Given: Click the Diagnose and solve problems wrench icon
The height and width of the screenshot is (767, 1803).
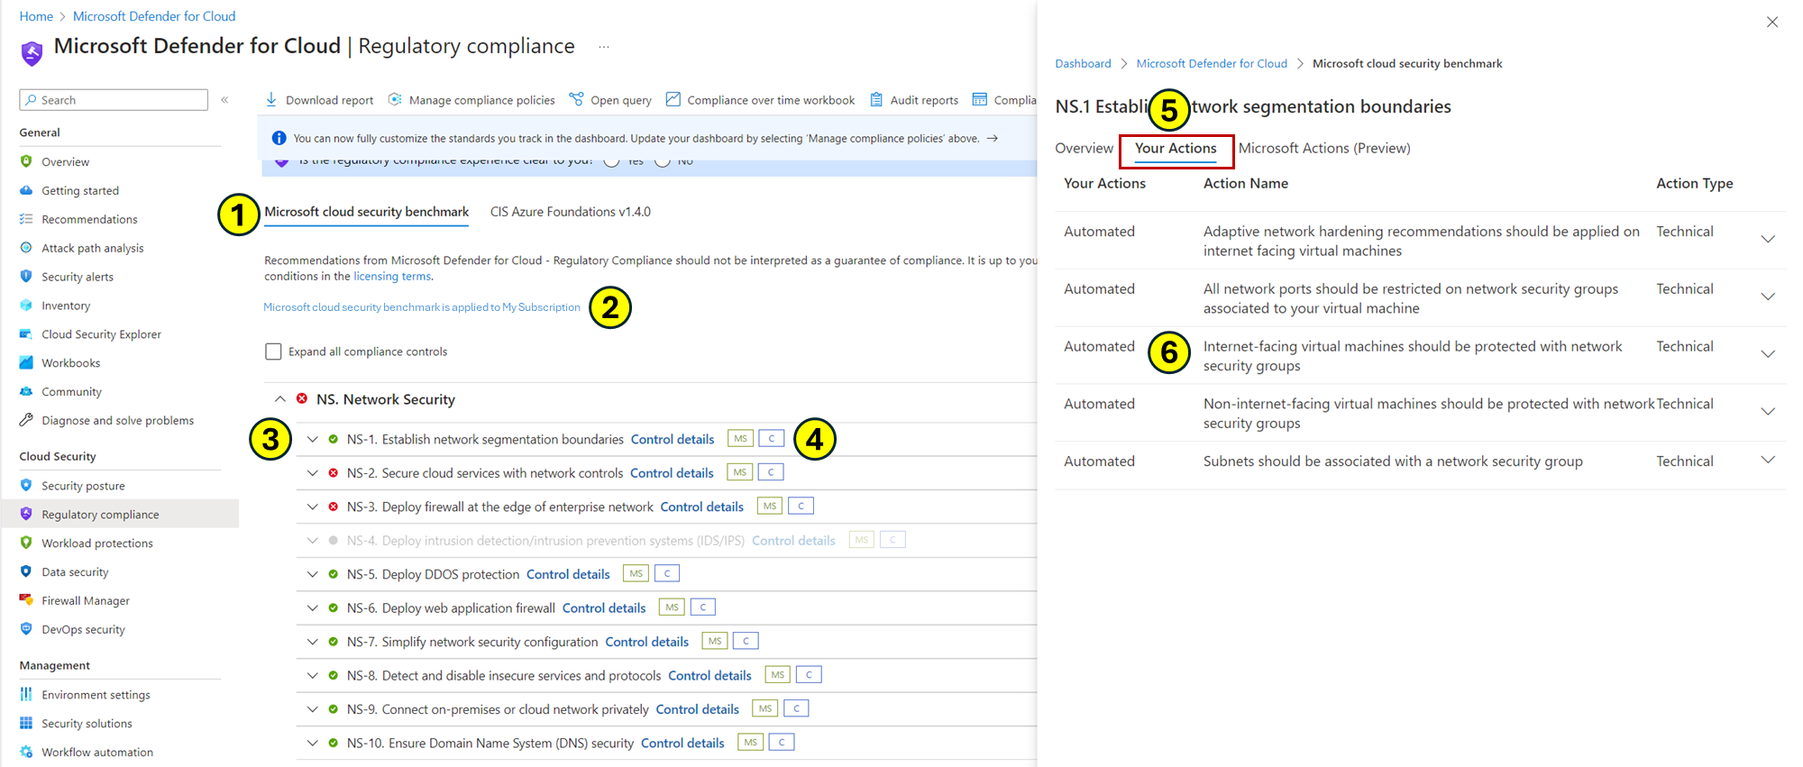Looking at the screenshot, I should point(26,420).
